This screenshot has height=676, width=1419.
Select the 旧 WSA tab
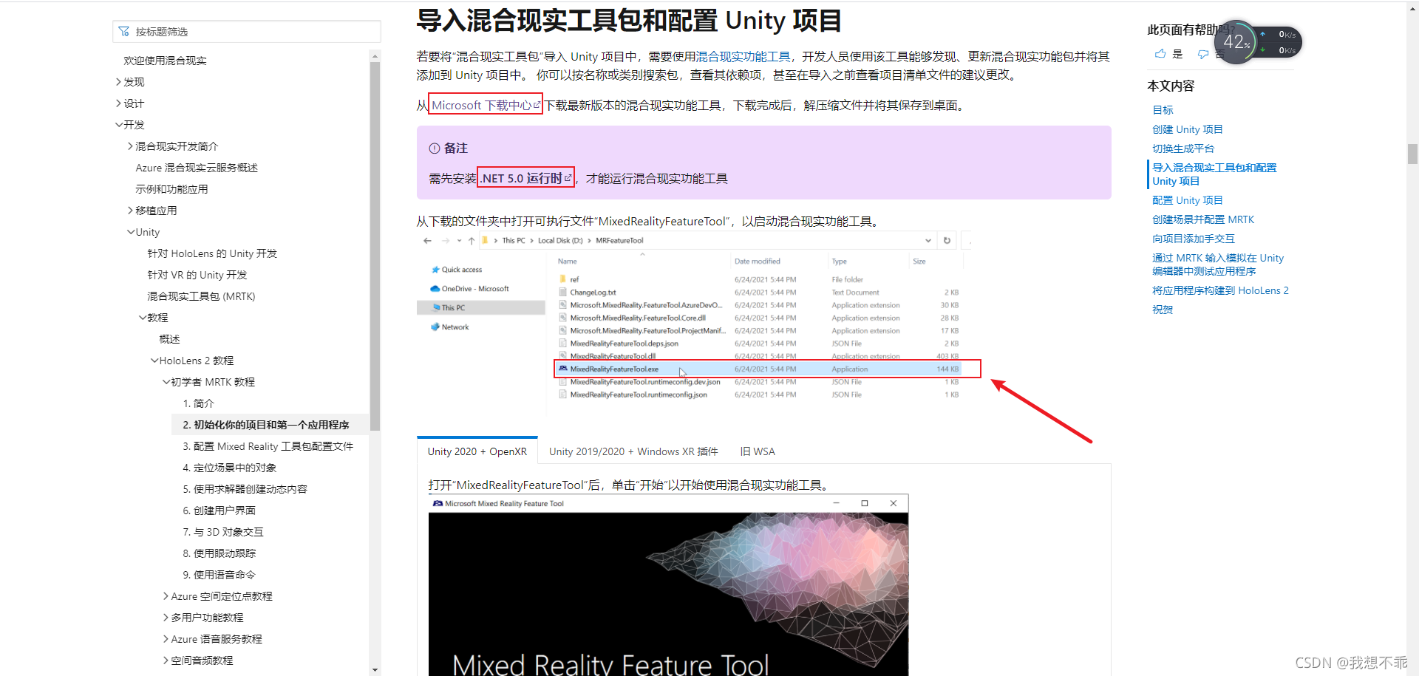[757, 451]
